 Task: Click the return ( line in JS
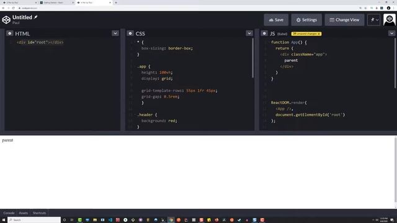point(284,48)
